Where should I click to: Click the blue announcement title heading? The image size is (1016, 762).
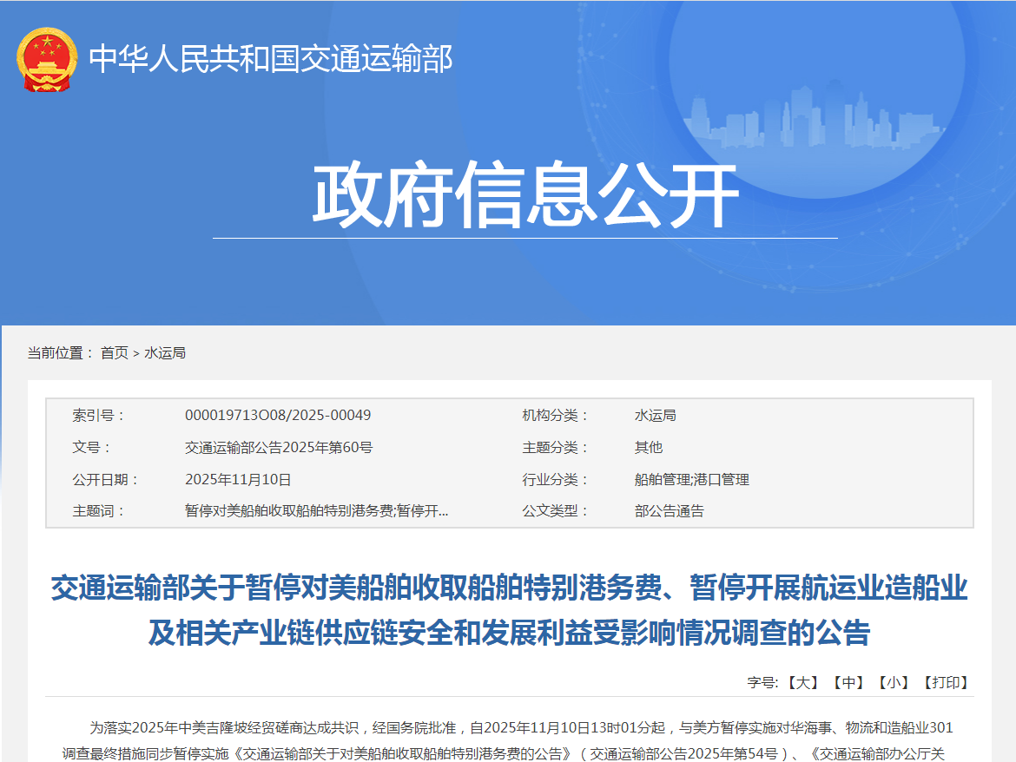point(509,610)
